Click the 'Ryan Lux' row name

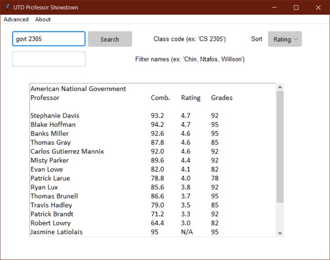point(44,187)
